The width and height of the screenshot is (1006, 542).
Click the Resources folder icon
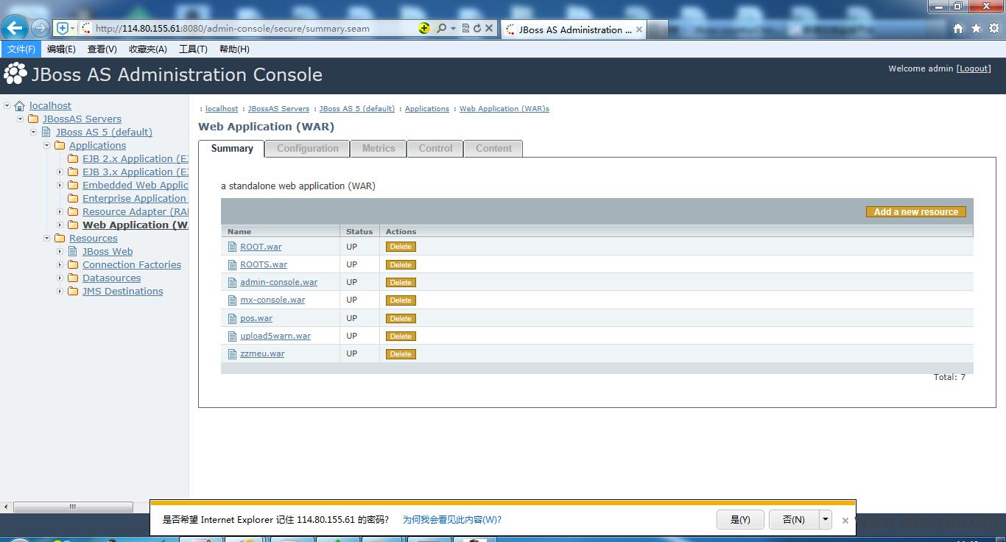click(60, 239)
